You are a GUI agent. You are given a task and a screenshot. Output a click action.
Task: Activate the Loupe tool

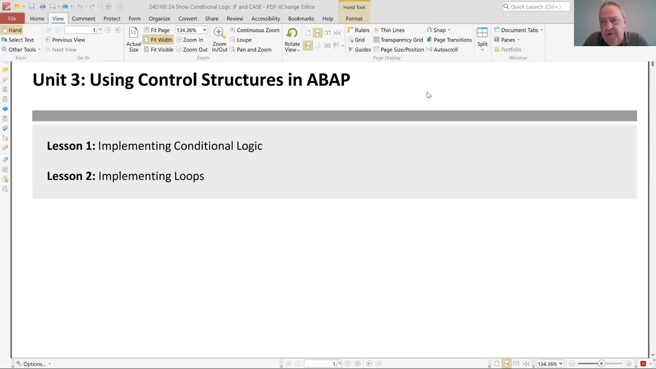coord(241,39)
